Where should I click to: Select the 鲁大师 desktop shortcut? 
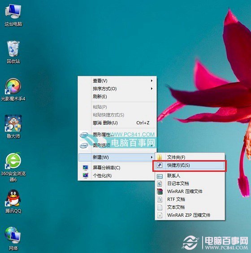pyautogui.click(x=13, y=126)
